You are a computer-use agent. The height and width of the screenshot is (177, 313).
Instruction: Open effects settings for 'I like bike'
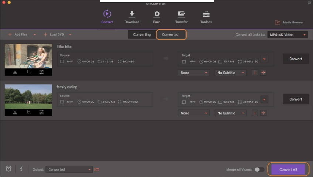[x=42, y=72]
